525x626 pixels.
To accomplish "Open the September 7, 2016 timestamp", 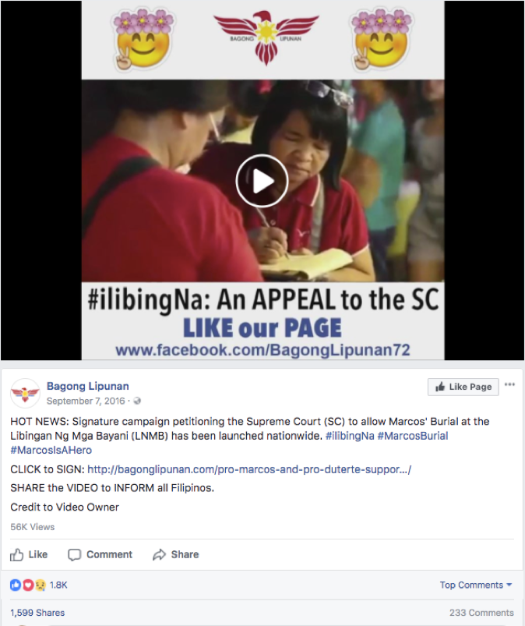I will click(x=86, y=401).
